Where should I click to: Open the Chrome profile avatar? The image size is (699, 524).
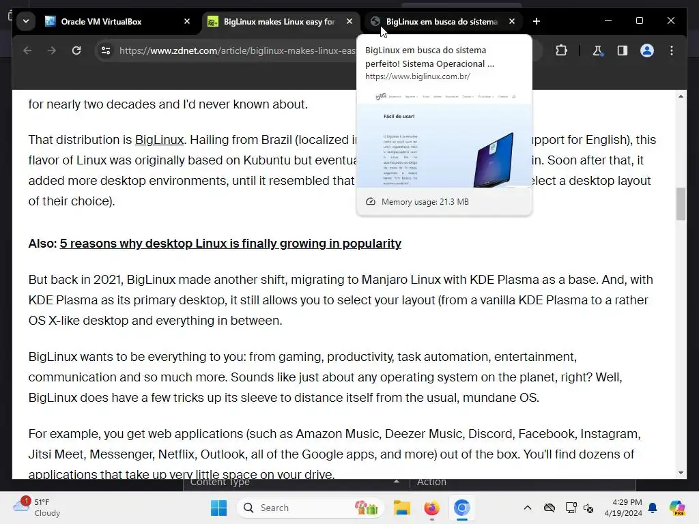(x=647, y=50)
